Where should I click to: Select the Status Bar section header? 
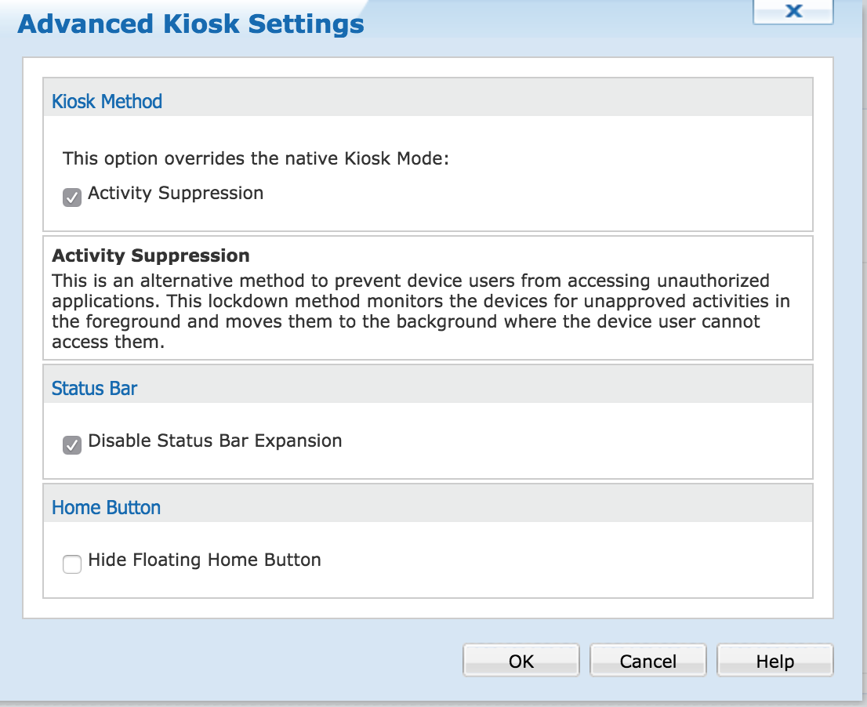[x=94, y=388]
